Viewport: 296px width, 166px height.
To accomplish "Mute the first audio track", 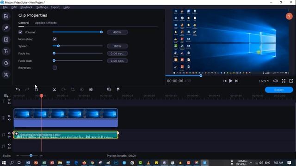I will pos(9,133).
